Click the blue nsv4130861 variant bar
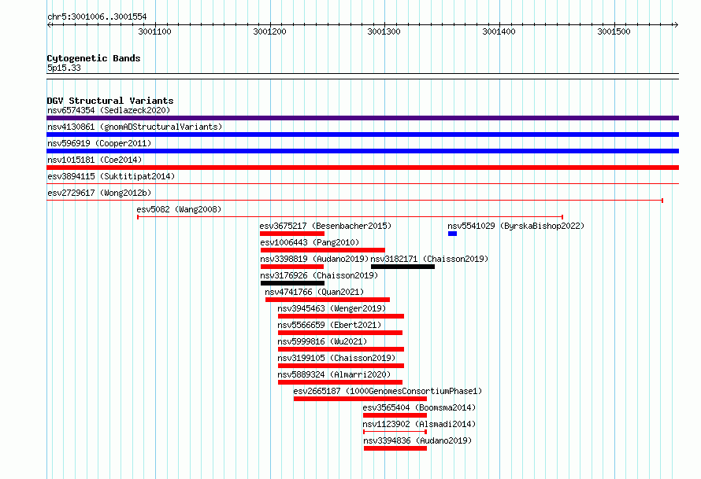701x479 pixels. point(362,134)
